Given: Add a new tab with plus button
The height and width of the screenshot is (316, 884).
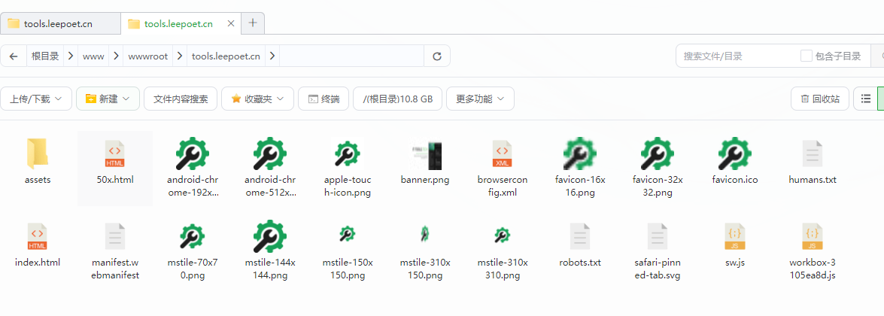Looking at the screenshot, I should (253, 23).
